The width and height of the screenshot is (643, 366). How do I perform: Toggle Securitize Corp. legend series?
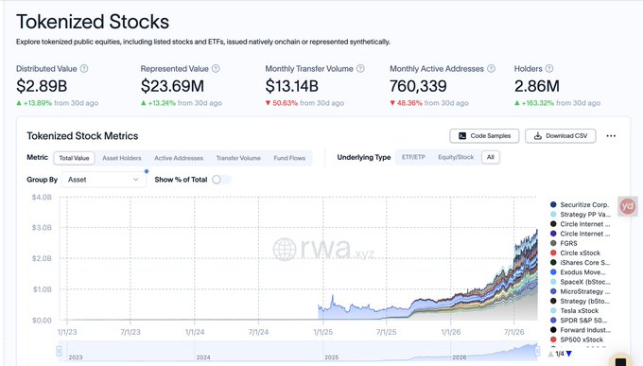click(x=580, y=204)
